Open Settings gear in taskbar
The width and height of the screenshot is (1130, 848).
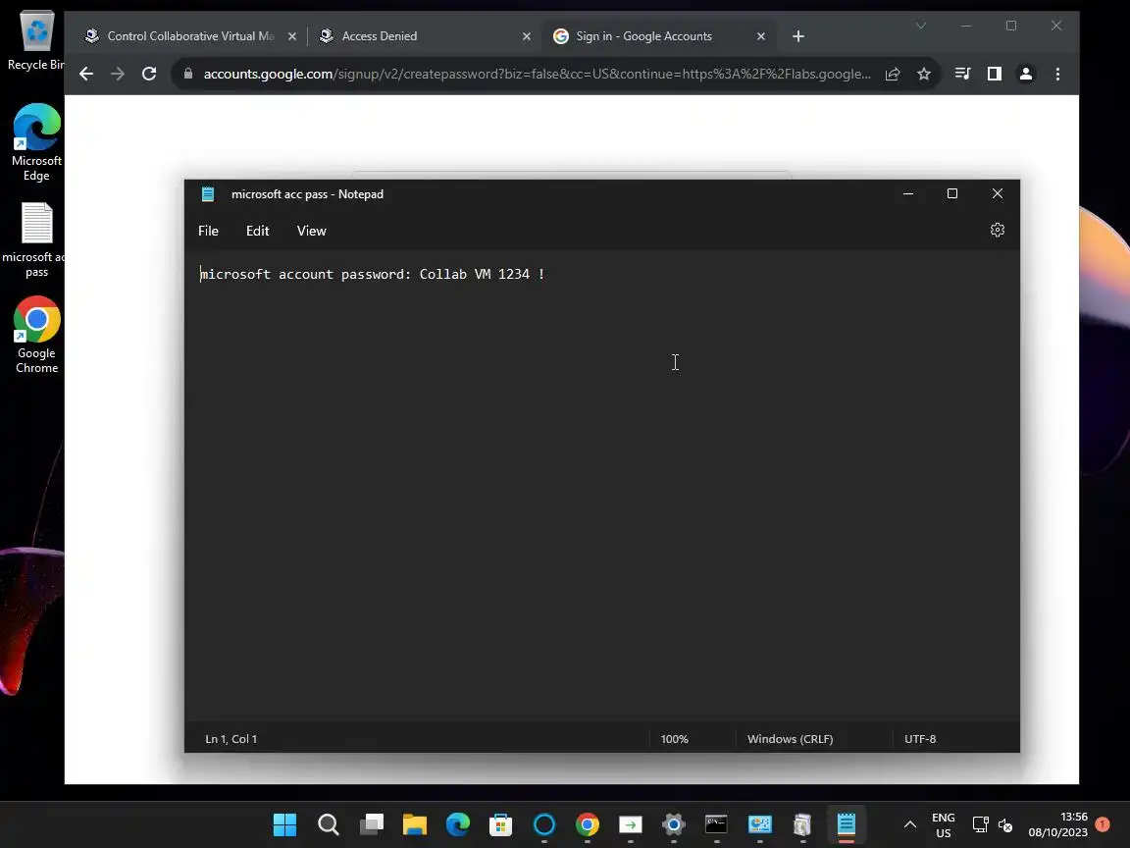tap(673, 824)
